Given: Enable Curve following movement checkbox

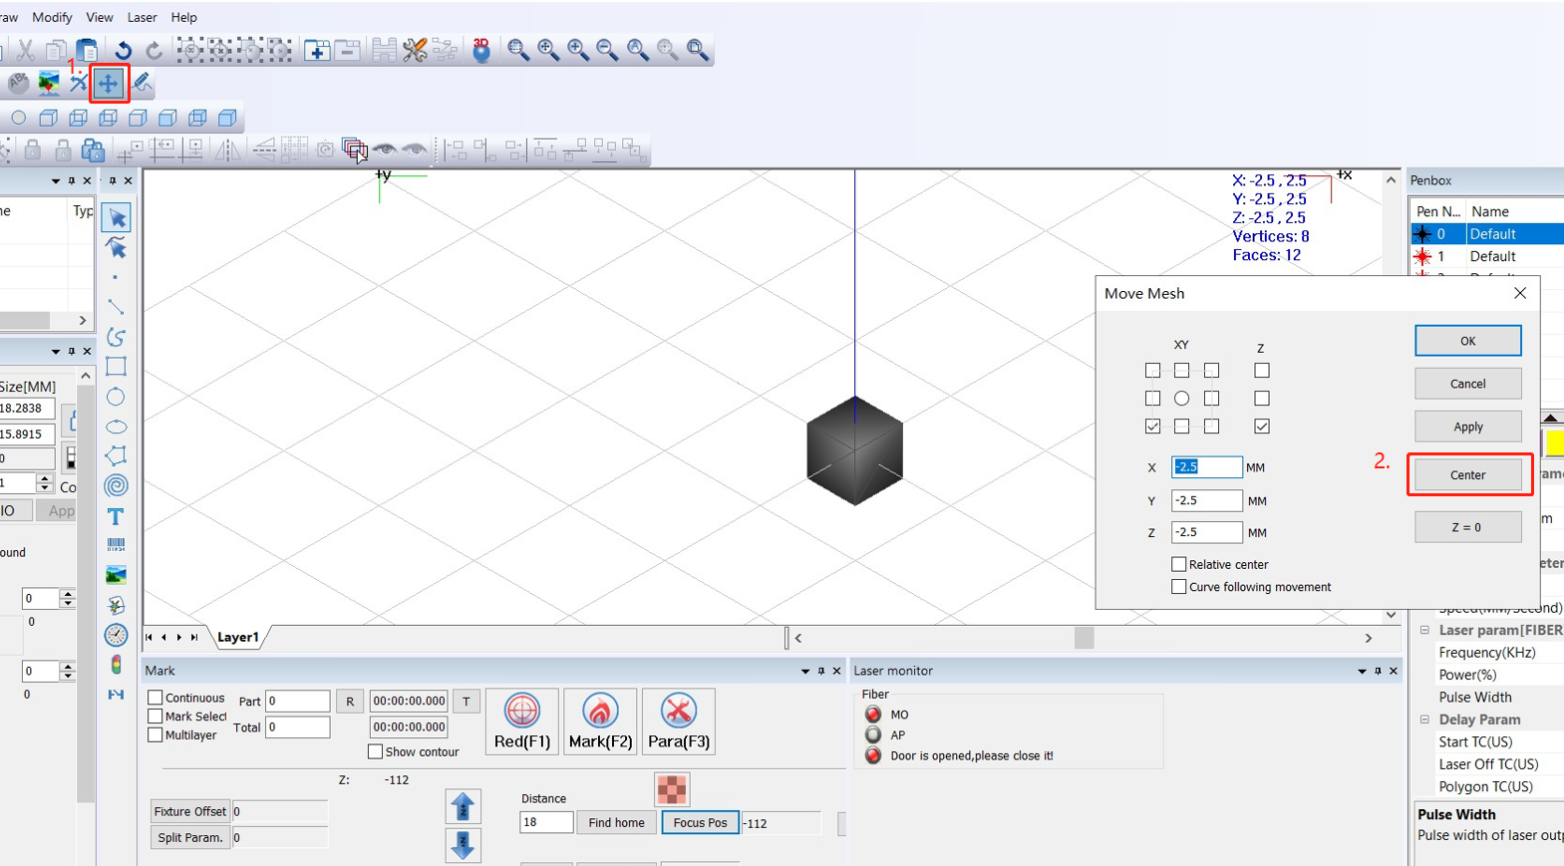Looking at the screenshot, I should (1179, 587).
